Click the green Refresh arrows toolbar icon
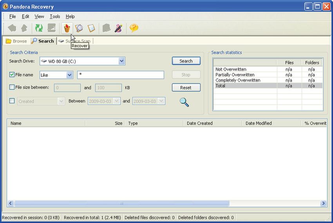The height and width of the screenshot is (223, 333). pyautogui.click(x=39, y=28)
